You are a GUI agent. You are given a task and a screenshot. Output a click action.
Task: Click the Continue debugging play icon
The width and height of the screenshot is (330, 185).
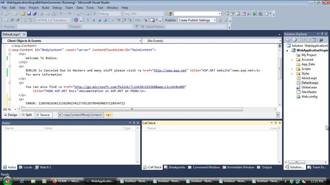click(88, 20)
